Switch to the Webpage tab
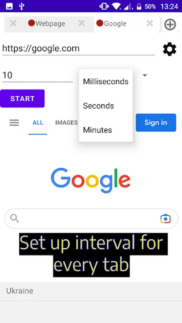The width and height of the screenshot is (182, 323). pyautogui.click(x=50, y=24)
